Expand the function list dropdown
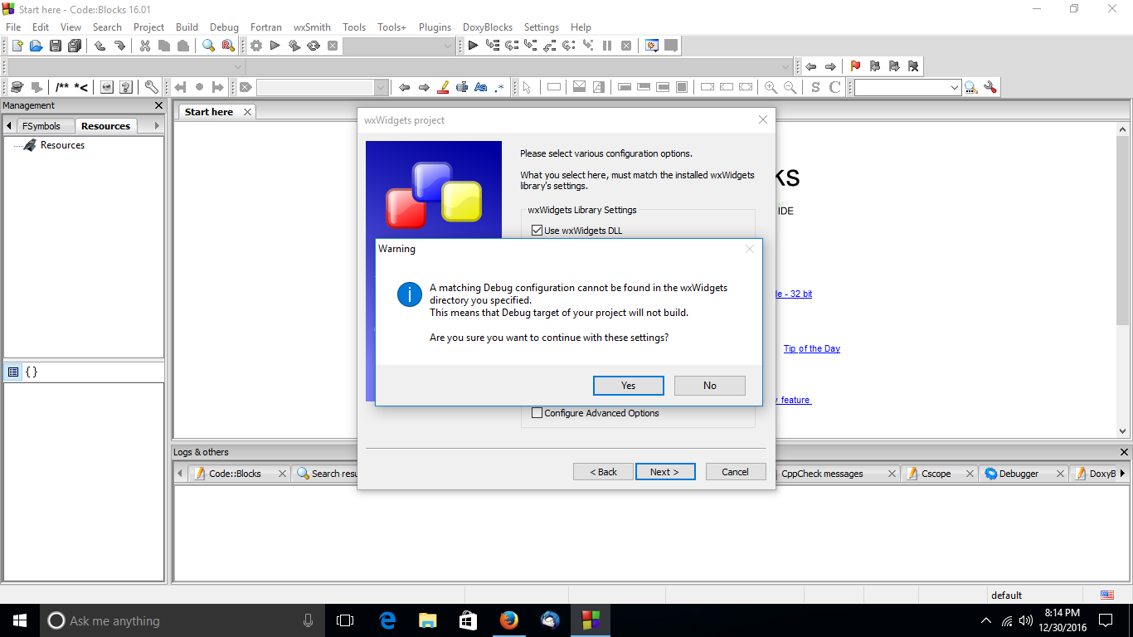The width and height of the screenshot is (1133, 637). pyautogui.click(x=786, y=66)
